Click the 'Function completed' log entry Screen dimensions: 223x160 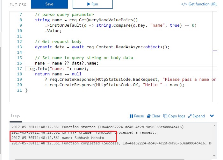point(111,143)
